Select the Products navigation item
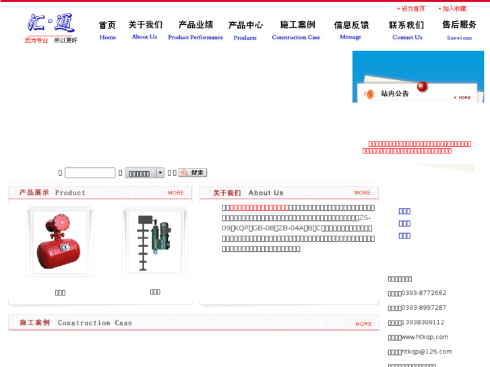Viewport: 490px width, 367px height. coord(245,31)
